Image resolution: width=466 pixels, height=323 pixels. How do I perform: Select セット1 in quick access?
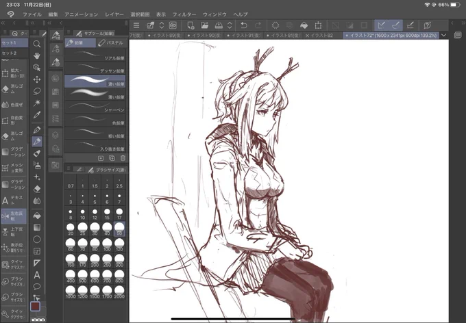pos(14,43)
